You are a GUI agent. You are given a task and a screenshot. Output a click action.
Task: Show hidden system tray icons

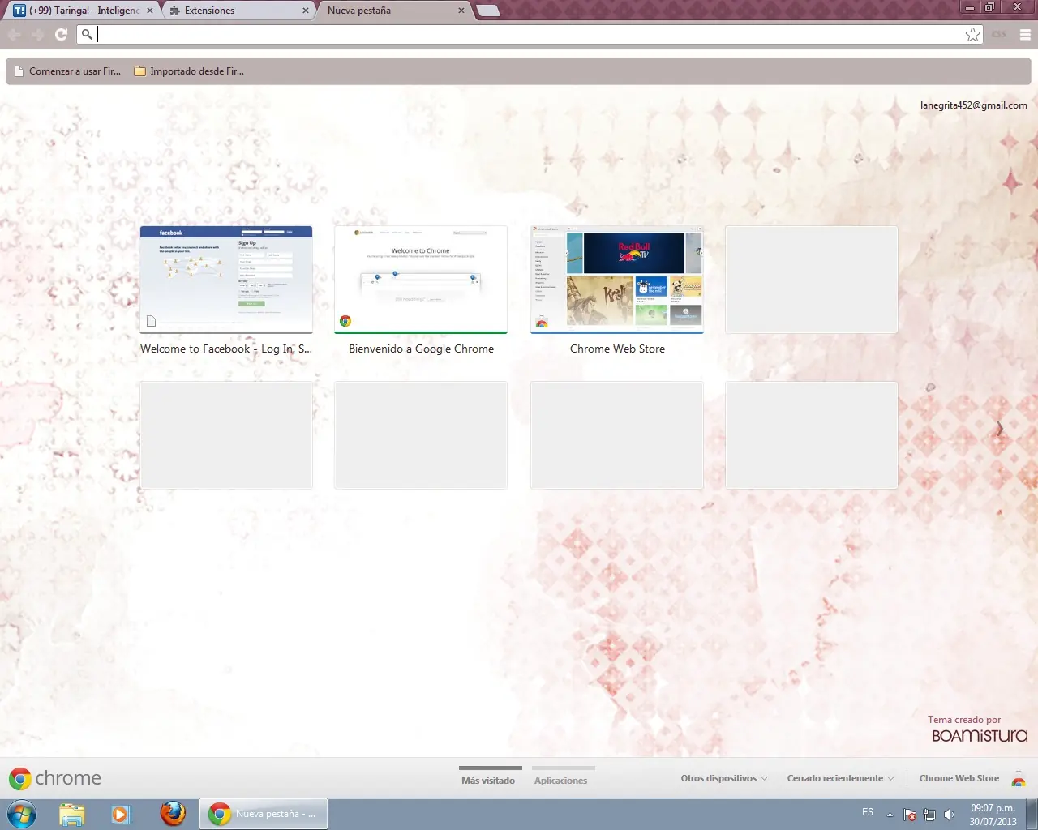[x=890, y=815]
